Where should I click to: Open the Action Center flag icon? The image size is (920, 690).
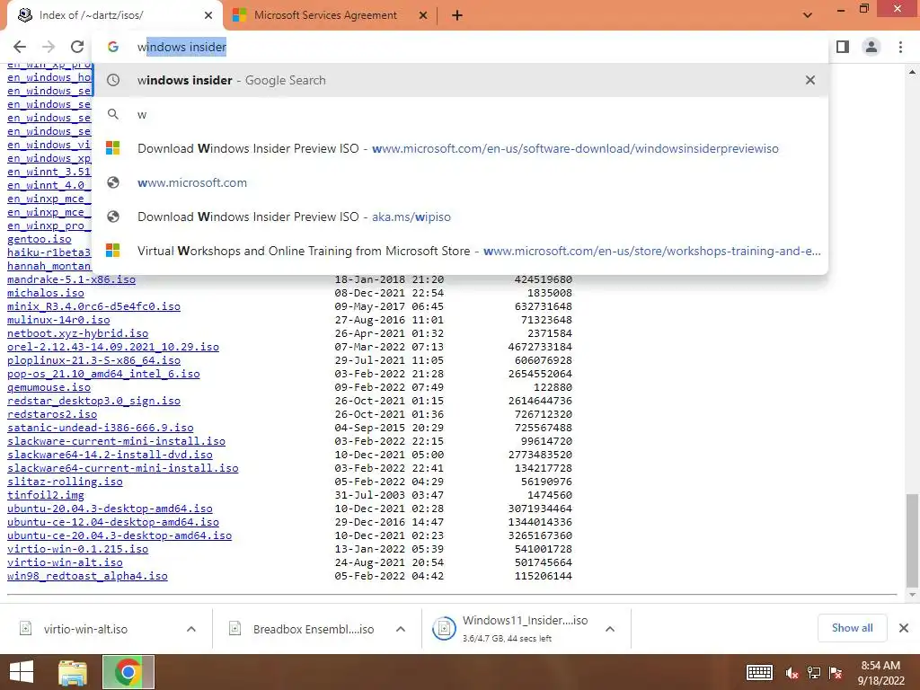click(836, 673)
